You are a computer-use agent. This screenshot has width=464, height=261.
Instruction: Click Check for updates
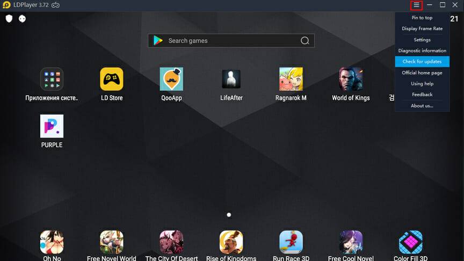tap(422, 62)
